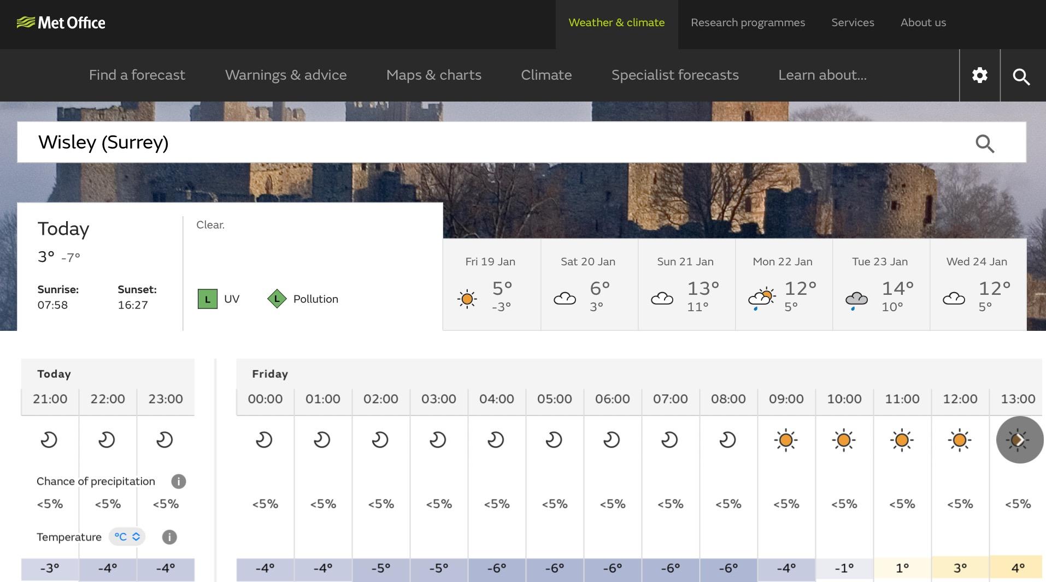Click the Tue 23 Jan rain forecast card
Image resolution: width=1046 pixels, height=582 pixels.
point(880,284)
